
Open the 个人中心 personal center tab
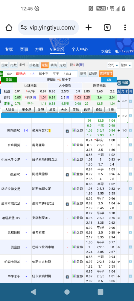pyautogui.click(x=80, y=50)
